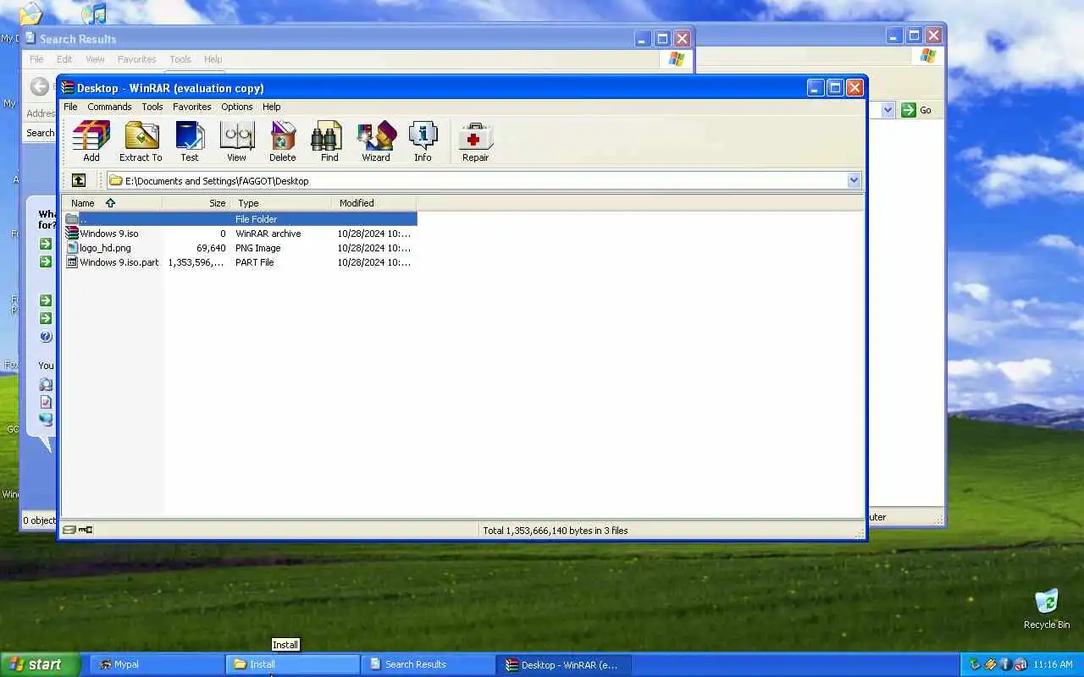Image resolution: width=1084 pixels, height=677 pixels.
Task: Click the Go button in the back window
Action: (917, 110)
